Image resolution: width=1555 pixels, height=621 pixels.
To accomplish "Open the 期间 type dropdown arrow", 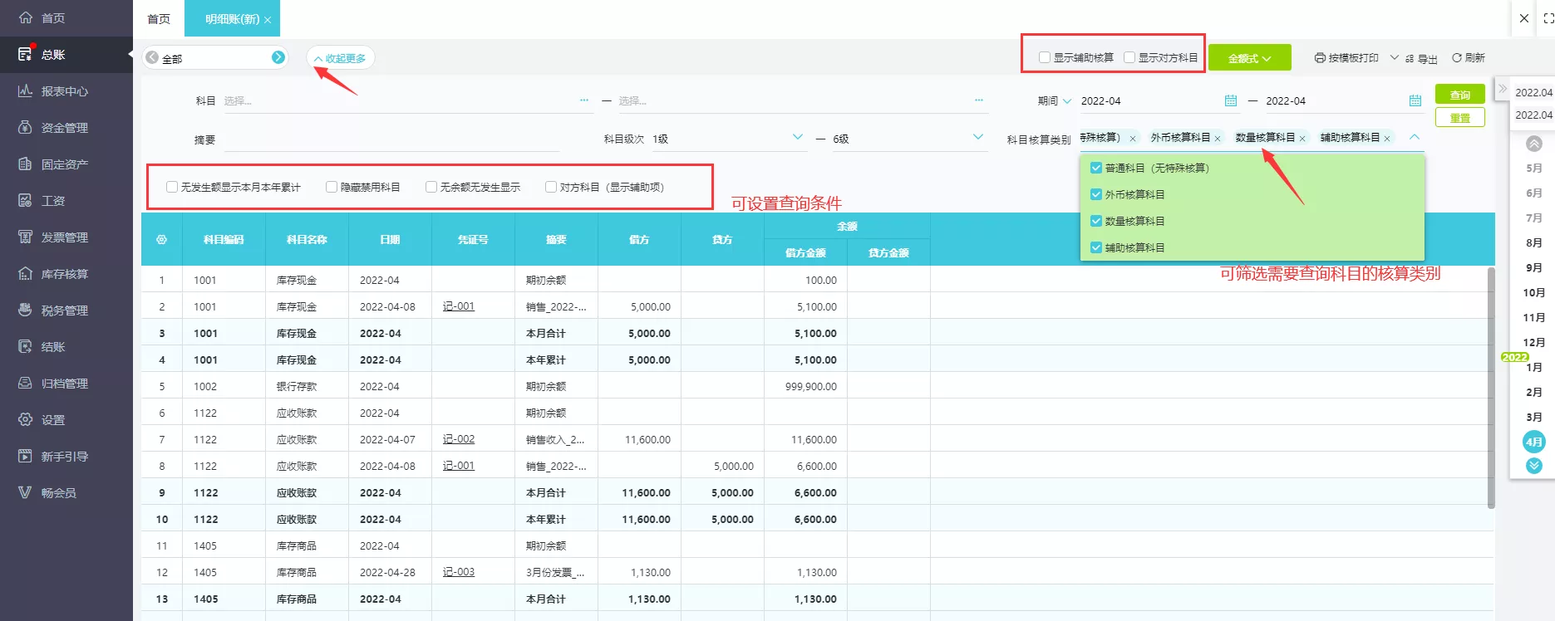I will coord(1067,101).
